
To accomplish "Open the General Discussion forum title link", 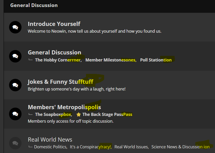I will 54,52.
